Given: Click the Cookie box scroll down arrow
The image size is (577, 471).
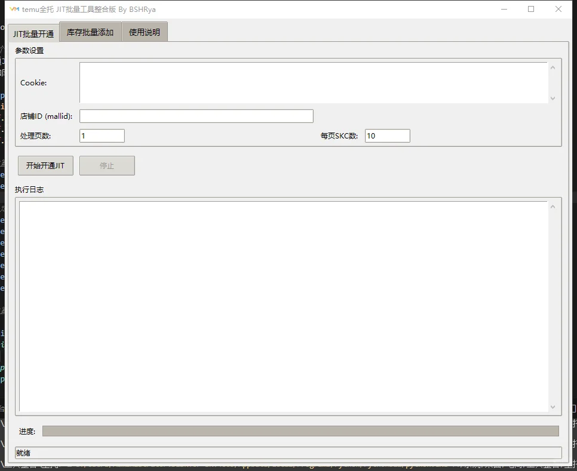Looking at the screenshot, I should (553, 98).
